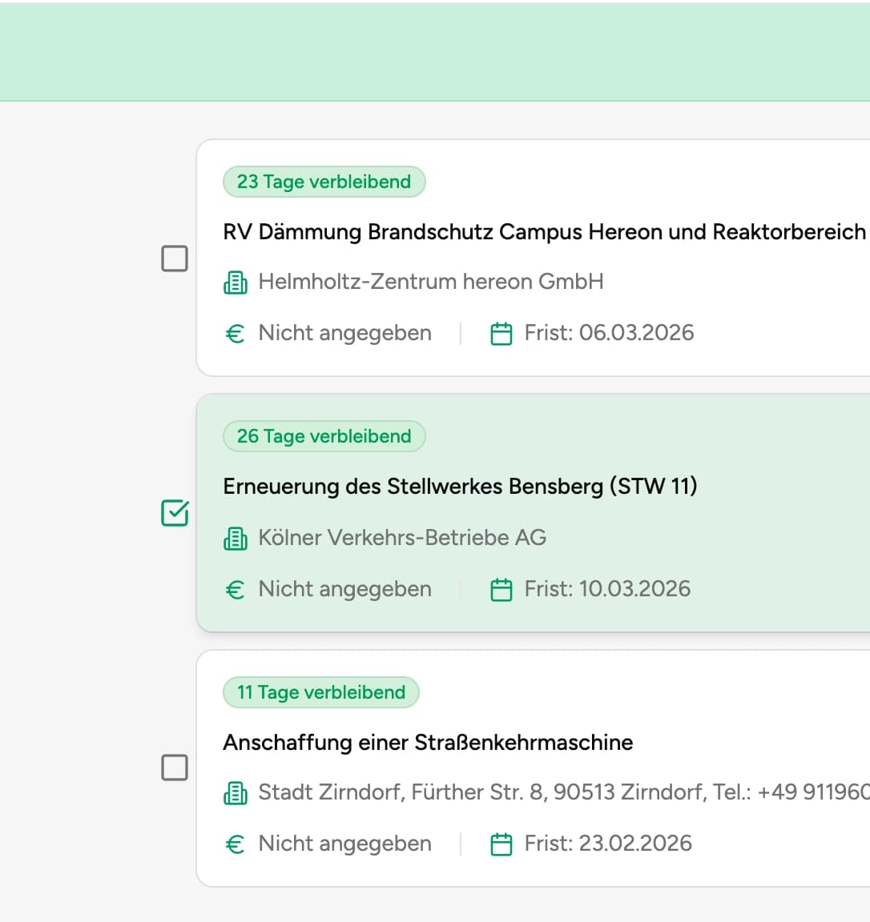Click the 26 Tage verbleibend badge
This screenshot has height=922, width=870.
pos(324,436)
